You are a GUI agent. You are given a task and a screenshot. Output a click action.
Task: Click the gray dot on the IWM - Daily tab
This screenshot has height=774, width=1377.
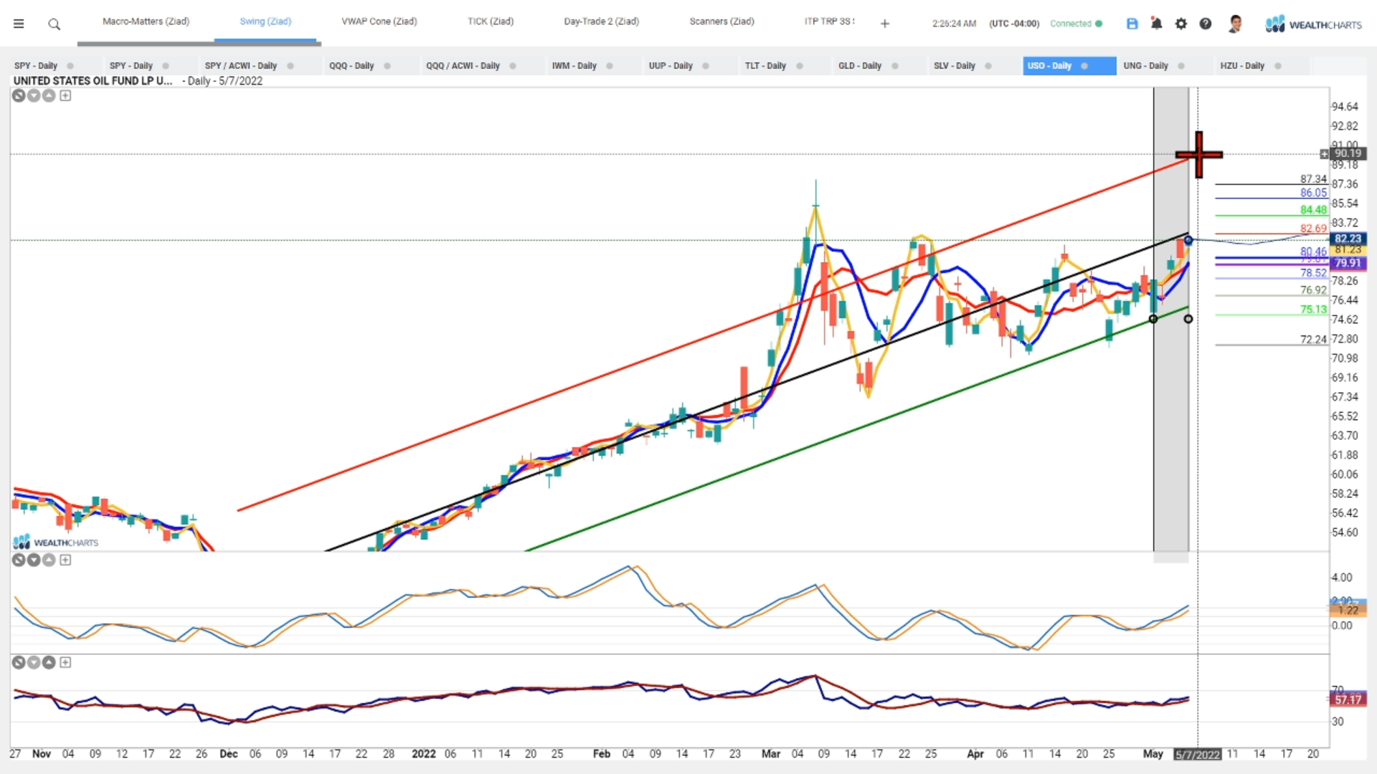610,66
